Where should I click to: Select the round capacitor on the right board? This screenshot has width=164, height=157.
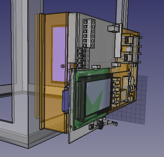[x=132, y=81]
